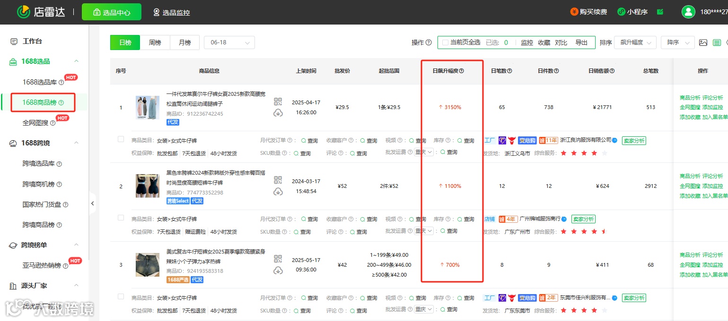Open 选品监控 top navigation
728x321 pixels.
(x=171, y=12)
